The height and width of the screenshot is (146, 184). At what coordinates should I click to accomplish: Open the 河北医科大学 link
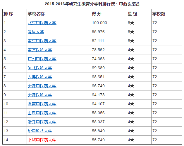pyautogui.click(x=40, y=68)
